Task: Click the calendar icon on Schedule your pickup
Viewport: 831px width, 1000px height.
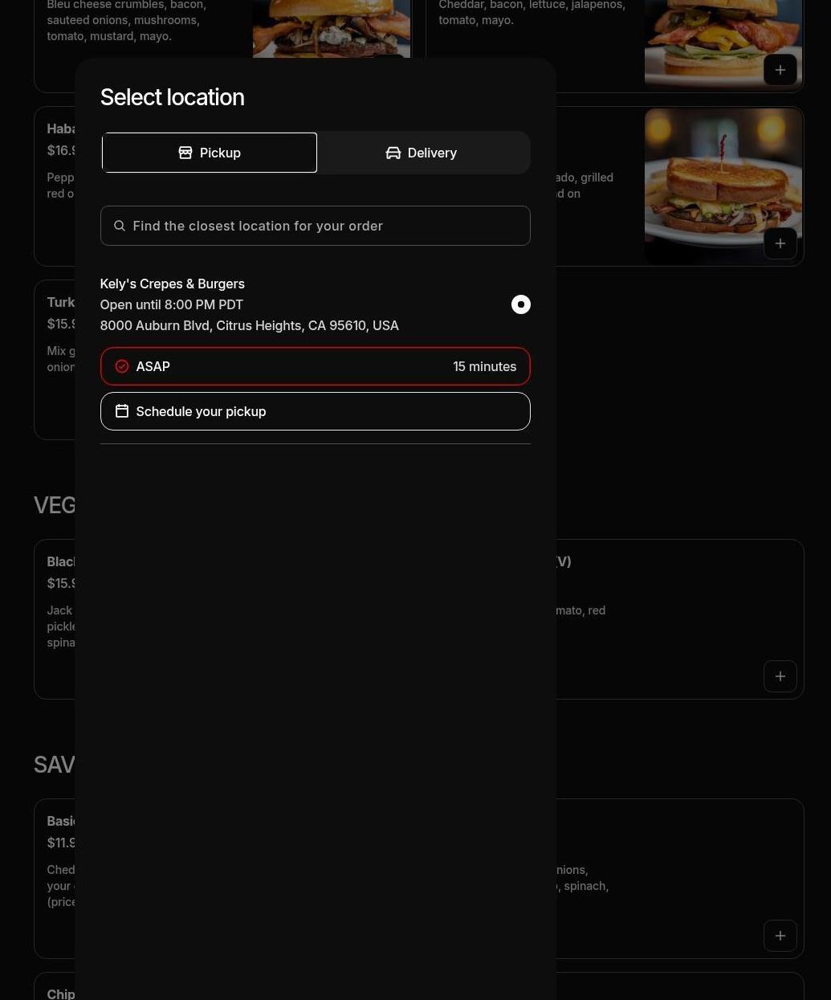Action: (x=122, y=411)
